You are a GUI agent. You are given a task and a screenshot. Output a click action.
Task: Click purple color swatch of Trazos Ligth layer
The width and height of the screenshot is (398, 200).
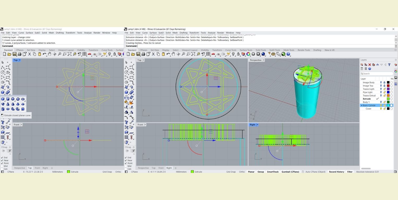[x=388, y=89]
